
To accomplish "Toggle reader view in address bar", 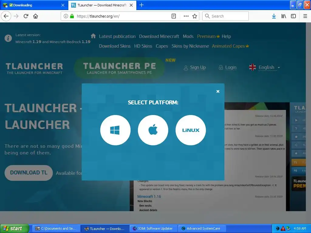I will (x=173, y=16).
